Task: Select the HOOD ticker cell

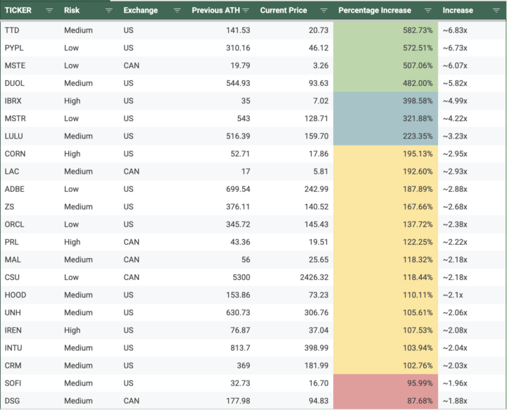Action: (x=30, y=295)
